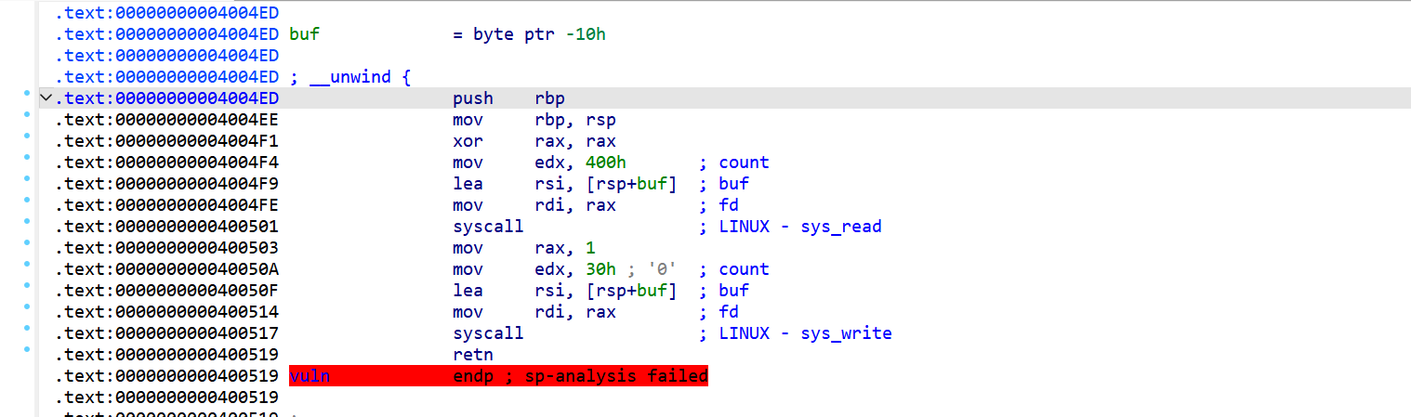Screen dimensions: 1411x417
Task: Click the '400h' immediate value
Action: pyautogui.click(x=606, y=163)
